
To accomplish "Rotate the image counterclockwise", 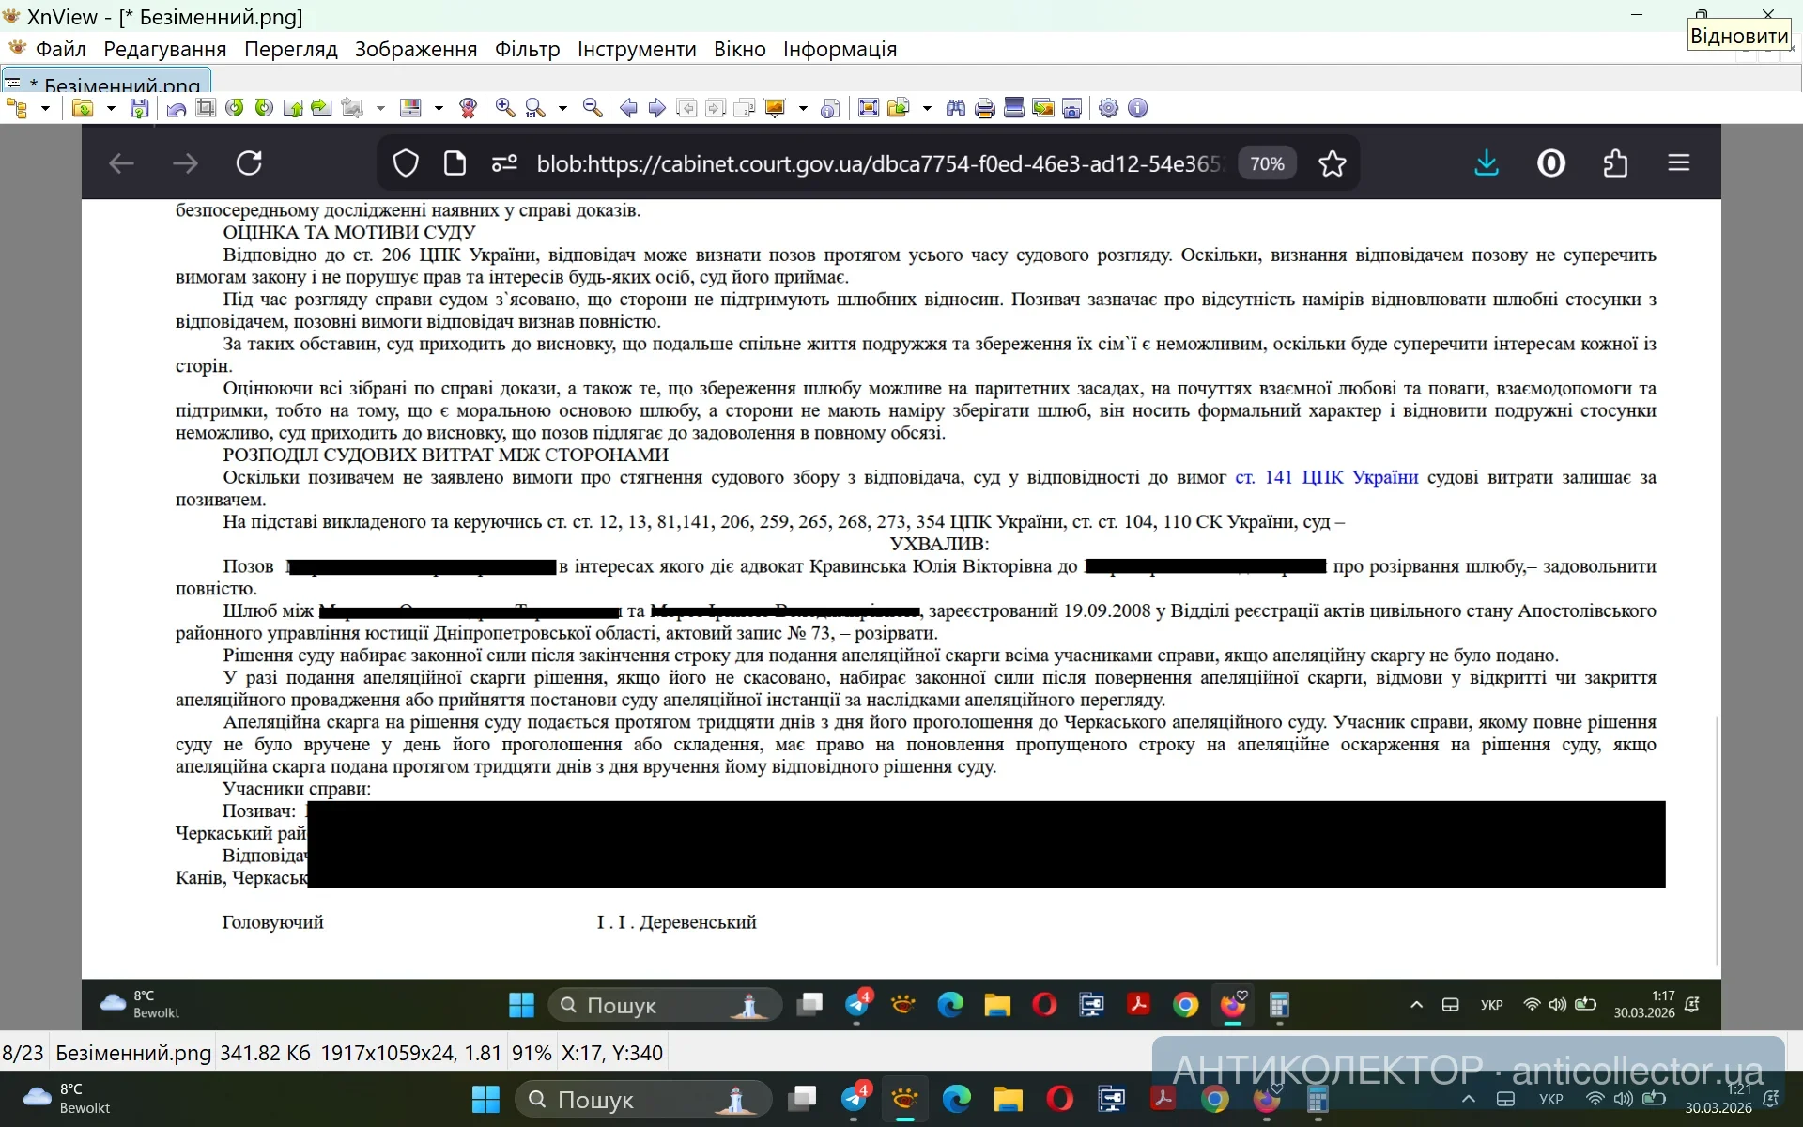I will point(236,108).
